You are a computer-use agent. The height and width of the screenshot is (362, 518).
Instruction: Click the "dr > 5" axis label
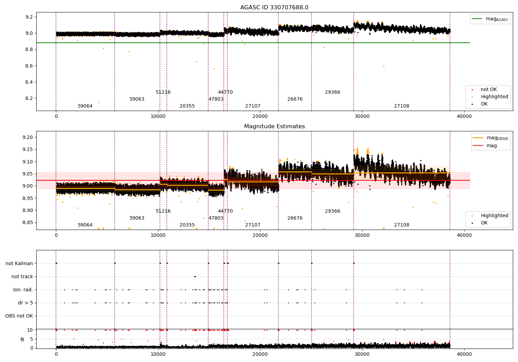tap(26, 303)
